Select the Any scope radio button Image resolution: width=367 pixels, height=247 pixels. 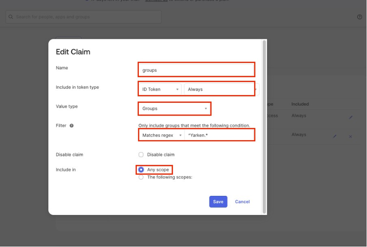pos(141,170)
